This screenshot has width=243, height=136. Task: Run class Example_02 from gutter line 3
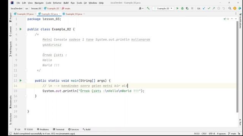pyautogui.click(x=21, y=29)
